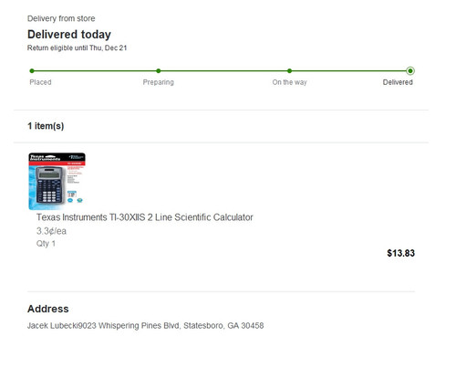The width and height of the screenshot is (456, 369).
Task: Select the Whispering Pines Blvd delivery address
Action: [145, 325]
